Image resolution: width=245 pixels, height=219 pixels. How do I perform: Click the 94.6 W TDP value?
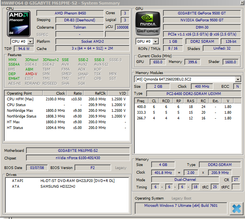[24, 49]
